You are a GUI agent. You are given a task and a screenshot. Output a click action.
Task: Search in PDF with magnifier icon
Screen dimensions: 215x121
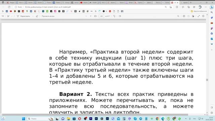point(178,16)
